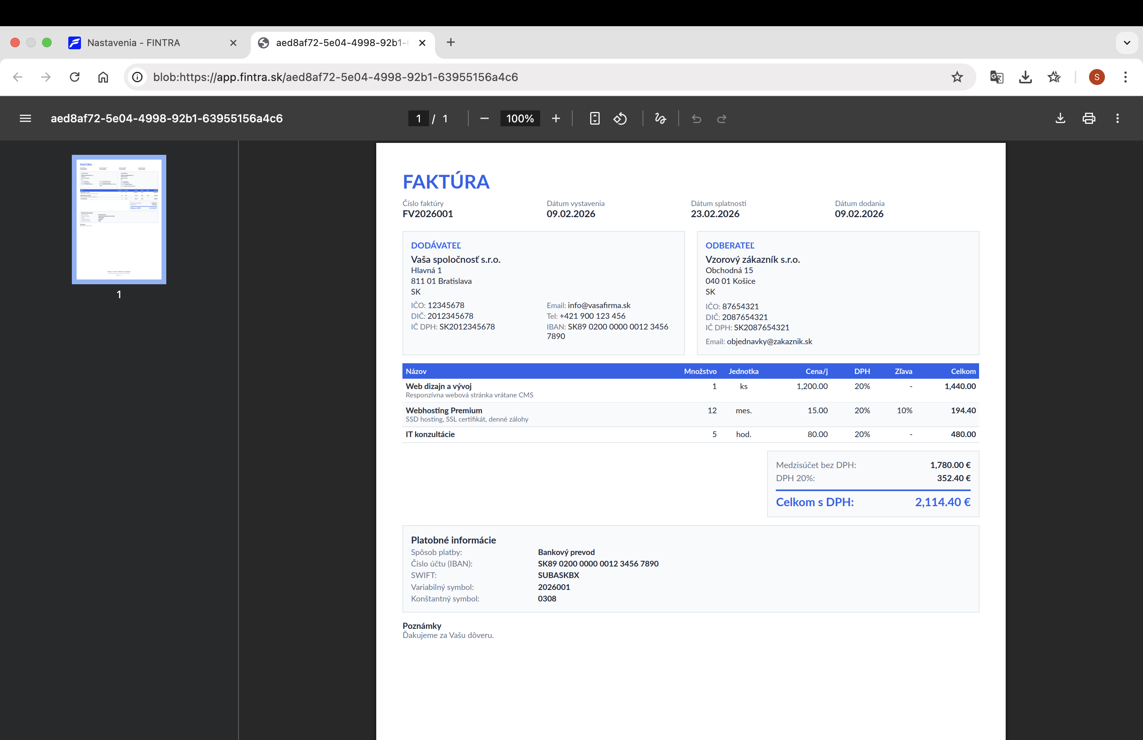Screen dimensions: 1143x740
Task: Open a new browser tab
Action: point(450,43)
